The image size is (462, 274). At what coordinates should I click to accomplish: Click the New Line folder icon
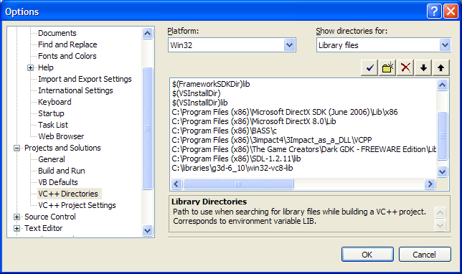pos(387,68)
